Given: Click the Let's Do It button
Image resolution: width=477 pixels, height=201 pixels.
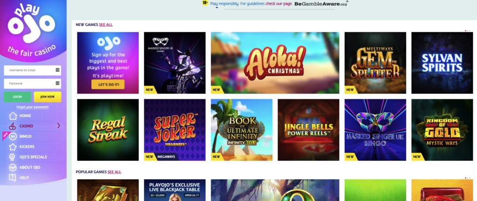Looking at the screenshot, I should (x=108, y=84).
